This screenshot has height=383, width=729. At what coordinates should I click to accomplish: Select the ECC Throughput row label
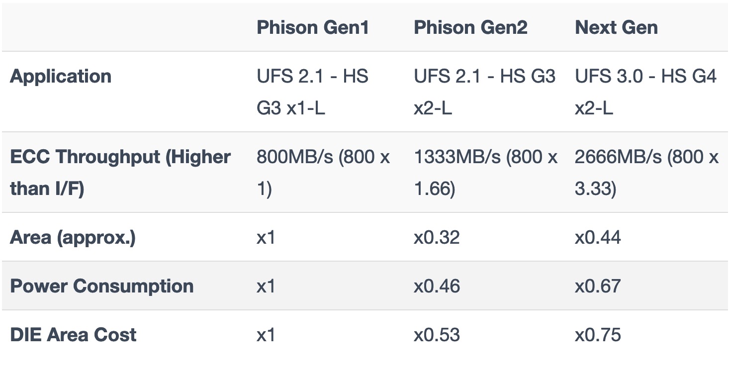point(120,173)
